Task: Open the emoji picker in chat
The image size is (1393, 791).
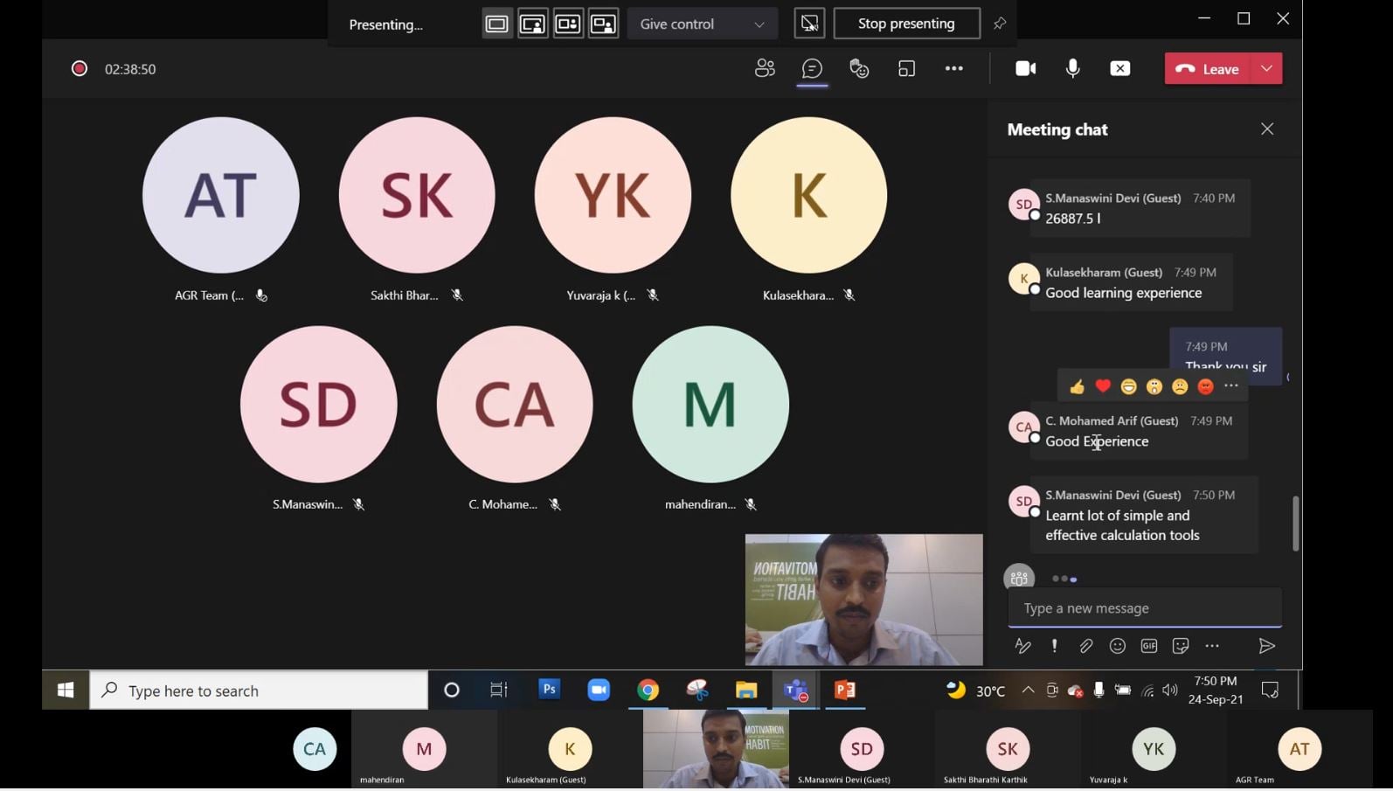Action: (x=1117, y=646)
